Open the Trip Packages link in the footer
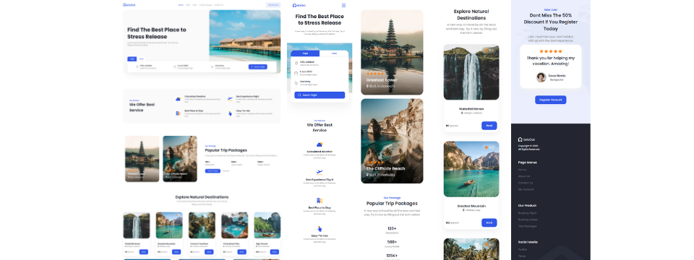This screenshot has width=694, height=260. [x=527, y=226]
